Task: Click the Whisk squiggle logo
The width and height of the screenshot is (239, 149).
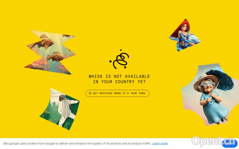Action: coord(119,60)
